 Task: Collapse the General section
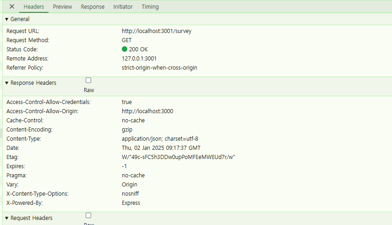(7, 19)
